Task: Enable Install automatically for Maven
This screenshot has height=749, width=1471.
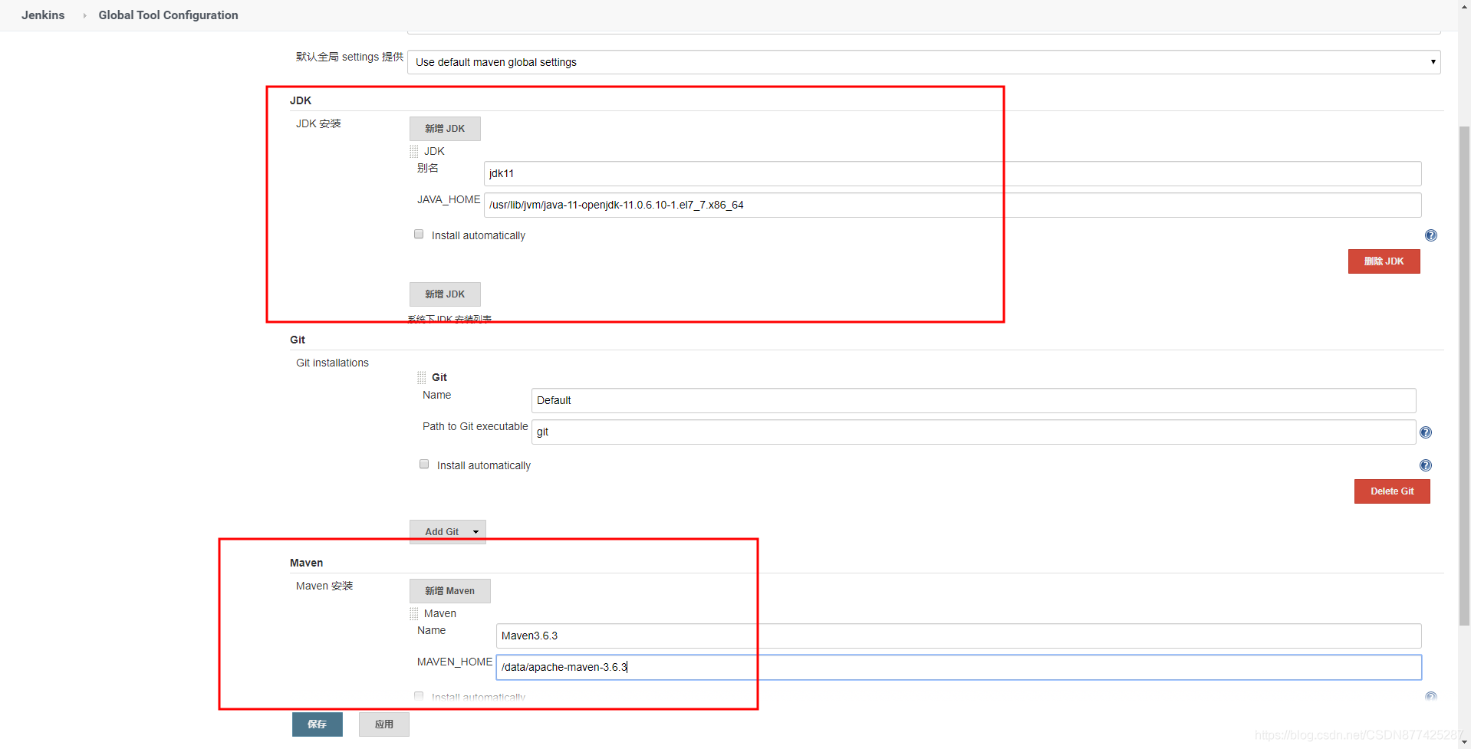Action: click(x=419, y=696)
